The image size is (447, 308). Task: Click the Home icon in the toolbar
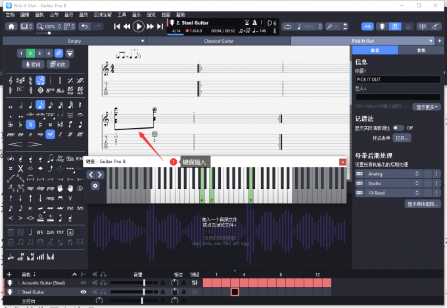point(11,26)
